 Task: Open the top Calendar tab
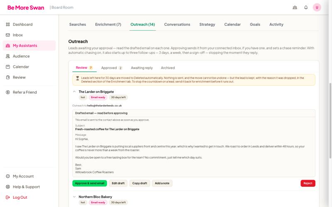pos(232,24)
